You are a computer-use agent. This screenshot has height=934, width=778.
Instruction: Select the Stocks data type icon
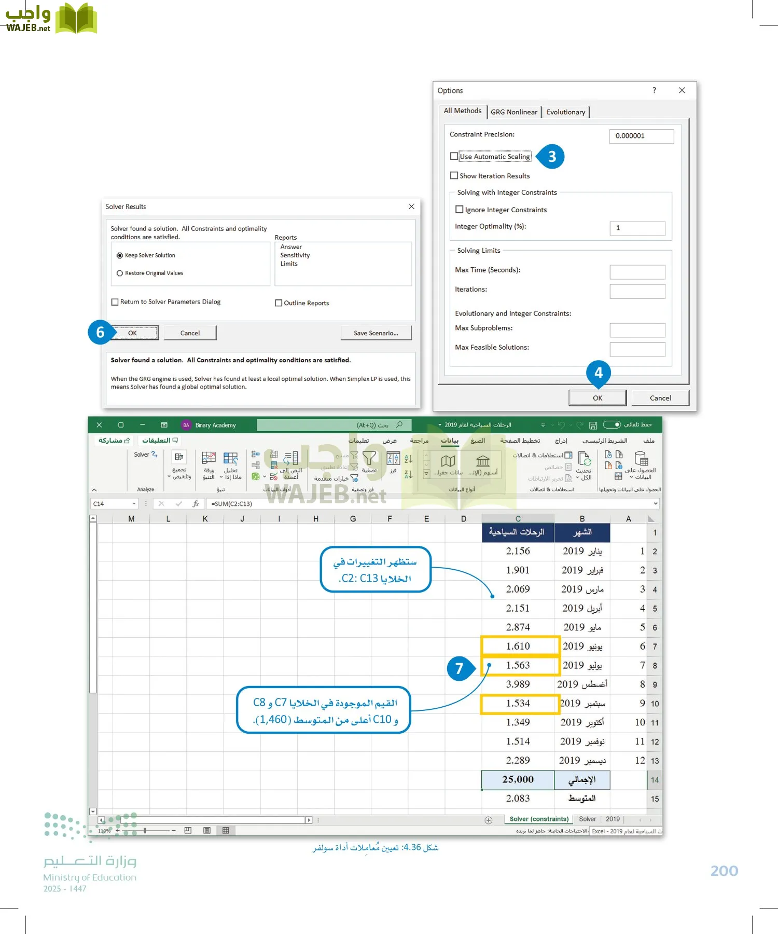point(483,461)
